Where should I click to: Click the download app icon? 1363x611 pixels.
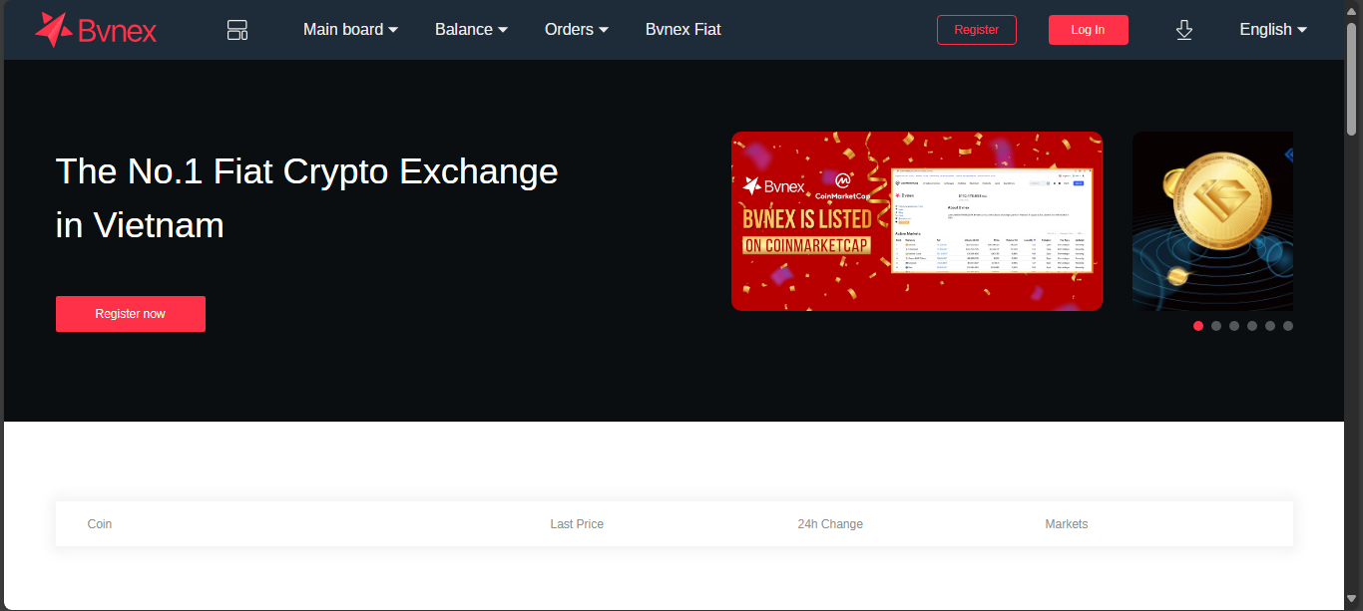1184,30
